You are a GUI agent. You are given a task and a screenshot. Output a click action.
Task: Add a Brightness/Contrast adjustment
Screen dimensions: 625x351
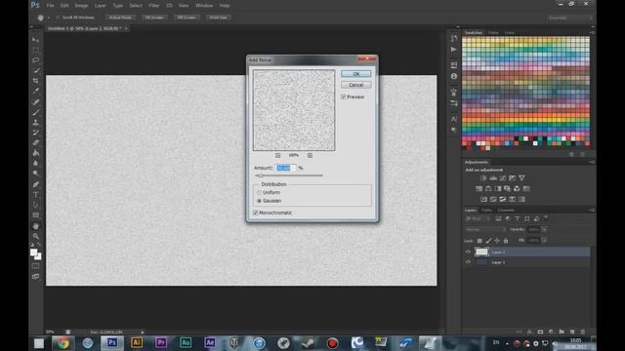tap(483, 177)
